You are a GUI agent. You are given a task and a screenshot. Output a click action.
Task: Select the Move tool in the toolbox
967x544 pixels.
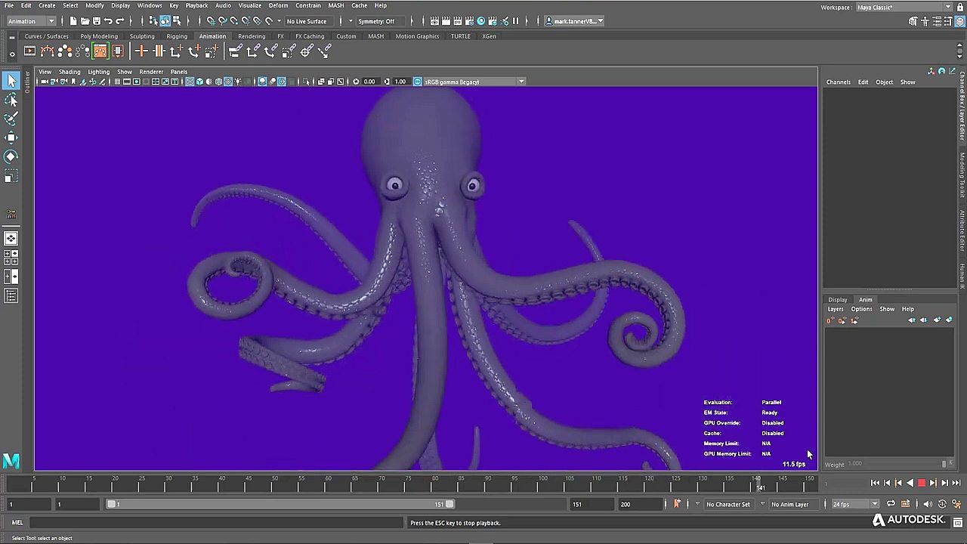pos(11,138)
